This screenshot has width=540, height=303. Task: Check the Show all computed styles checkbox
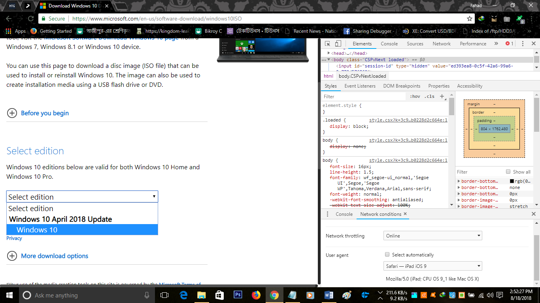(x=508, y=172)
